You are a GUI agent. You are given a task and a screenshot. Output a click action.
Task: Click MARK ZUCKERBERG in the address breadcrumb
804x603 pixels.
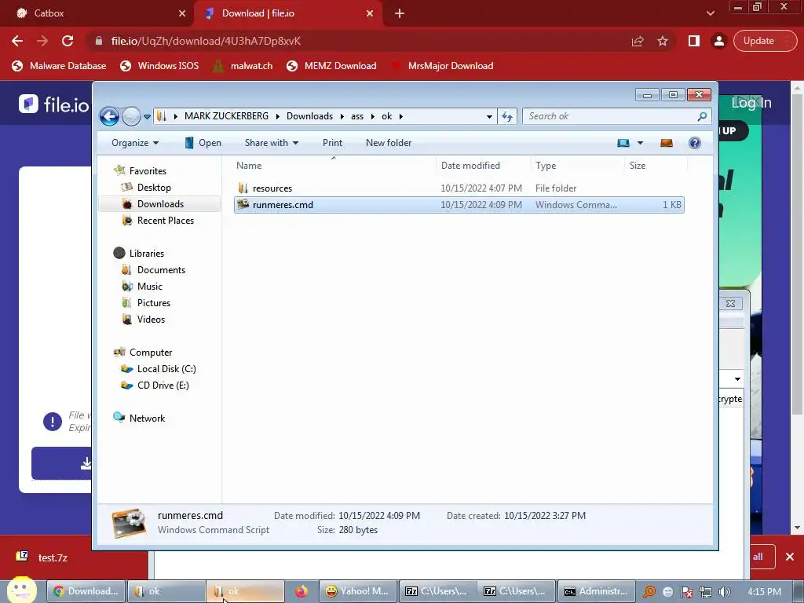pos(226,116)
